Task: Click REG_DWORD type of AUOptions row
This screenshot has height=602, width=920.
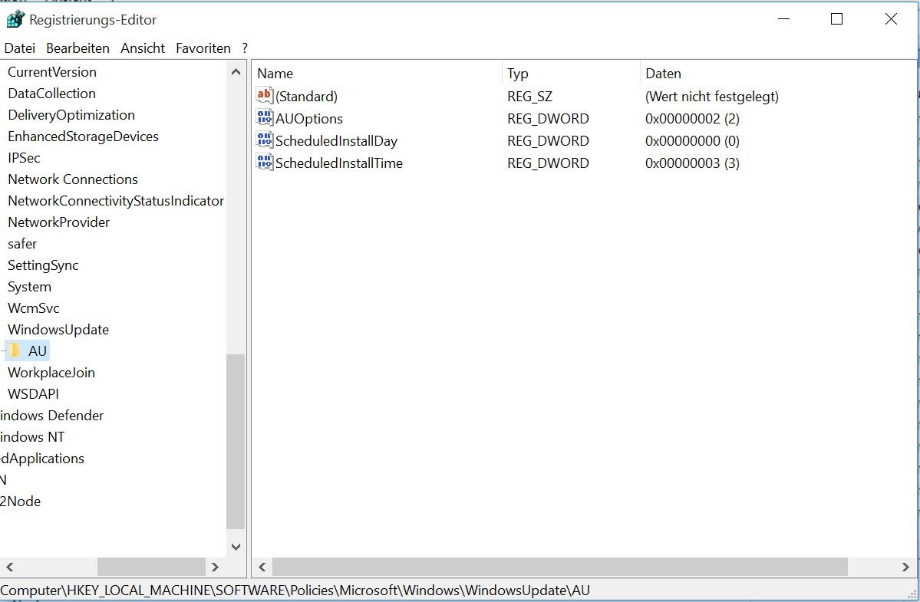Action: tap(548, 118)
